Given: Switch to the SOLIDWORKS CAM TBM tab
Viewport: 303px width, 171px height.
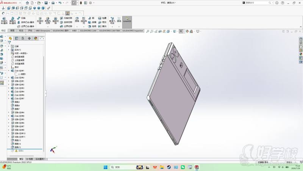Looking at the screenshot, I should [x=109, y=31].
